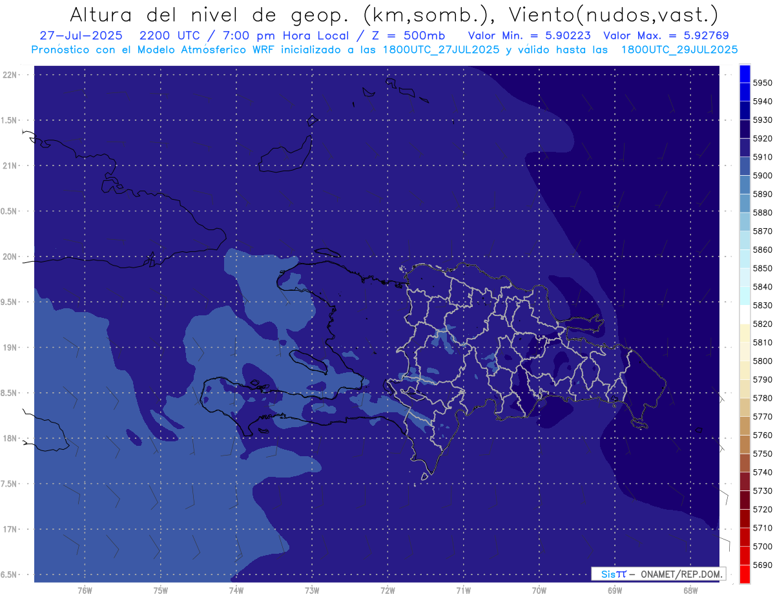
Task: Pick the bright red swatch below 5690
Action: 744,574
